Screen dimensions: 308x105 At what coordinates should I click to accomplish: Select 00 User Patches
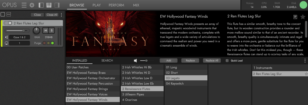point(93,67)
